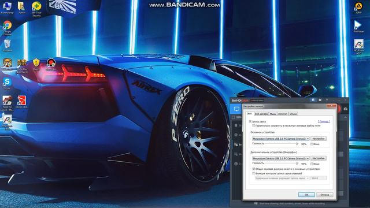Open the Основное устройство microphone dropdown
This screenshot has width=370, height=208.
pos(280,139)
